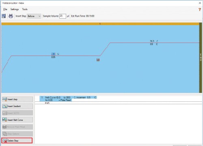
Task: Click the step 1 orange header bar
Action: [100, 24]
